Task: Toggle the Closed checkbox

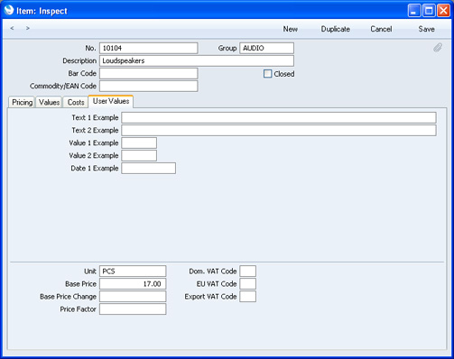Action: [x=267, y=74]
